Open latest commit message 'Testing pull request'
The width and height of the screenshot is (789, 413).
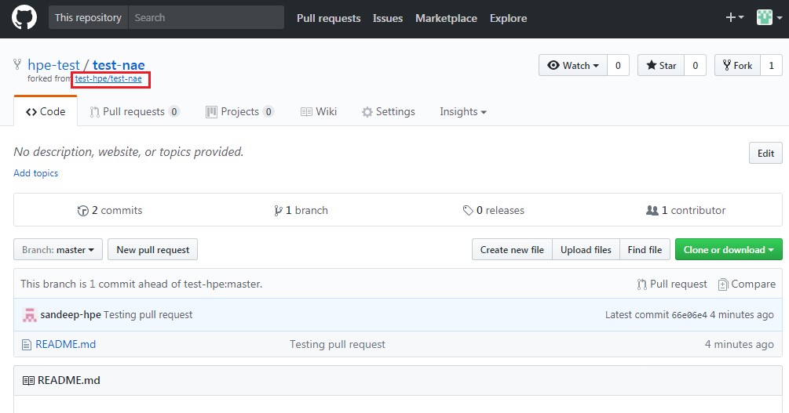click(x=148, y=314)
